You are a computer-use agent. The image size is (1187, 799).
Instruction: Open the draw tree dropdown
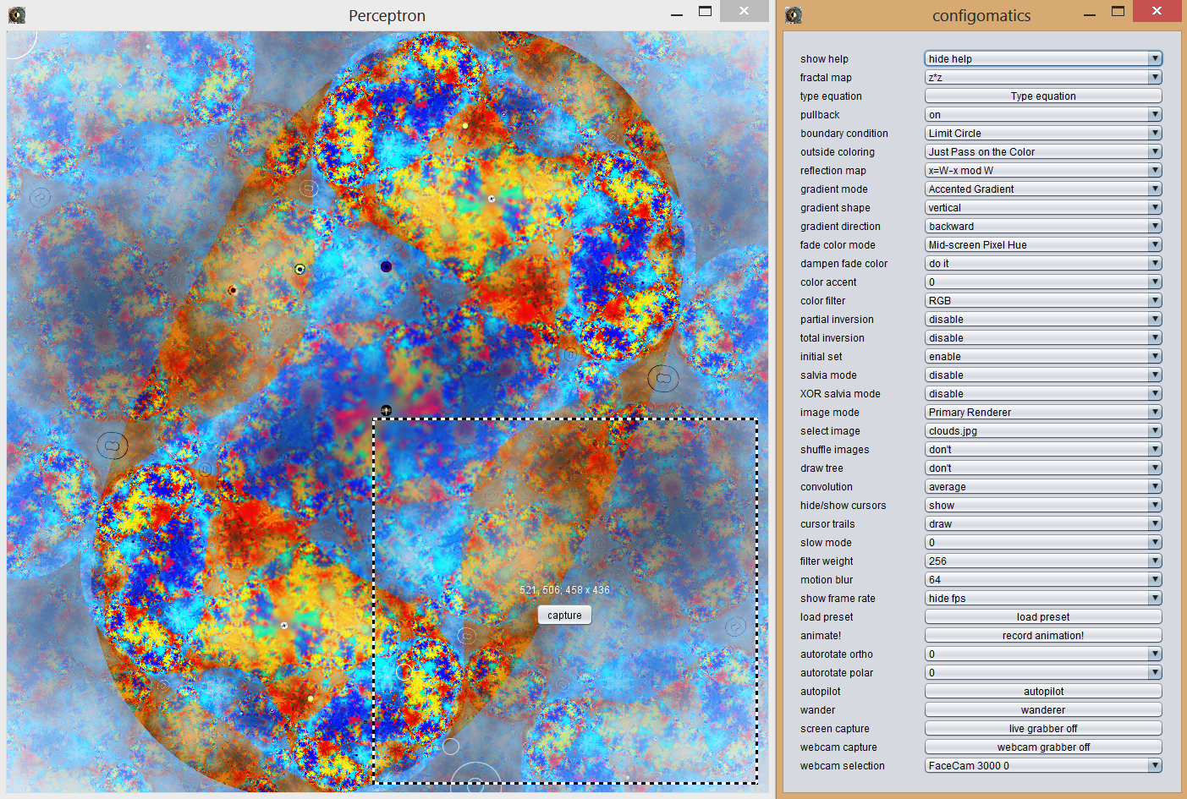pyautogui.click(x=1043, y=468)
